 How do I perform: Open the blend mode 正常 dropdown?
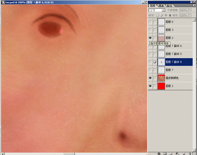pyautogui.click(x=157, y=10)
